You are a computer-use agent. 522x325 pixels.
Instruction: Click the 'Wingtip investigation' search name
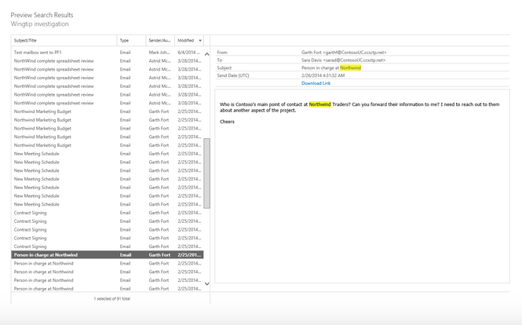click(39, 24)
